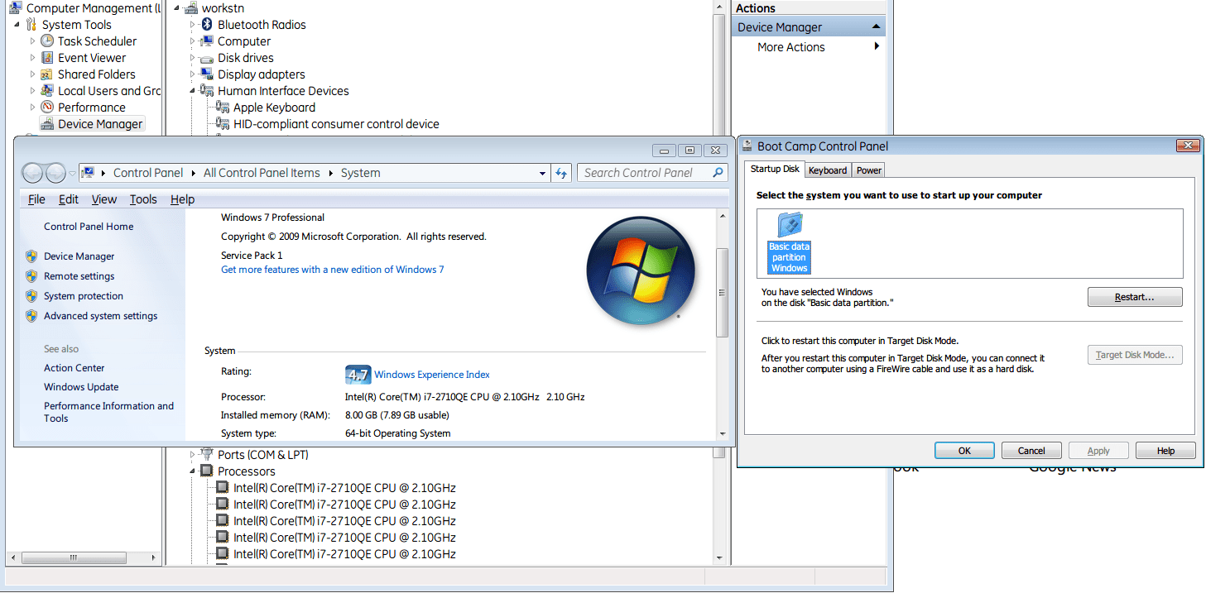Open the Help menu in Control Panel
The image size is (1206, 593).
[x=182, y=199]
